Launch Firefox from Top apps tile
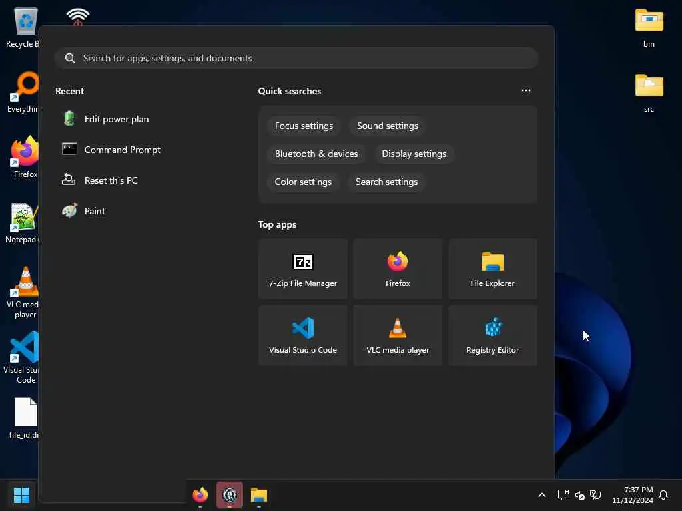Screen dimensions: 682x511 (398, 269)
